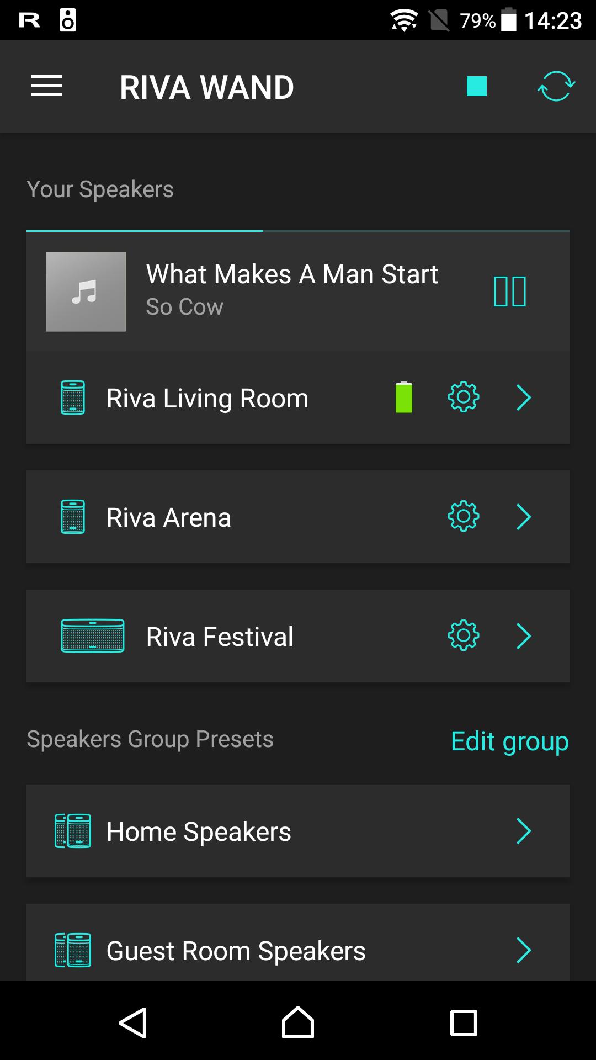
Task: Open the hamburger navigation menu
Action: 46,86
